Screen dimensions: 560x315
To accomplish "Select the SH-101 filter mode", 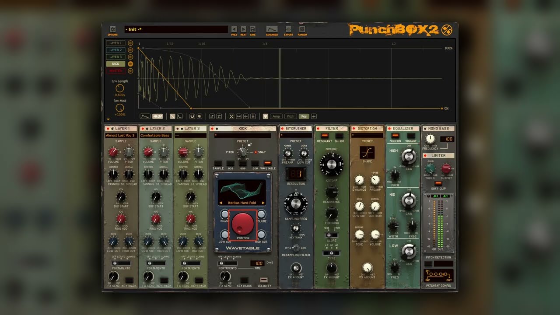I will [x=339, y=136].
